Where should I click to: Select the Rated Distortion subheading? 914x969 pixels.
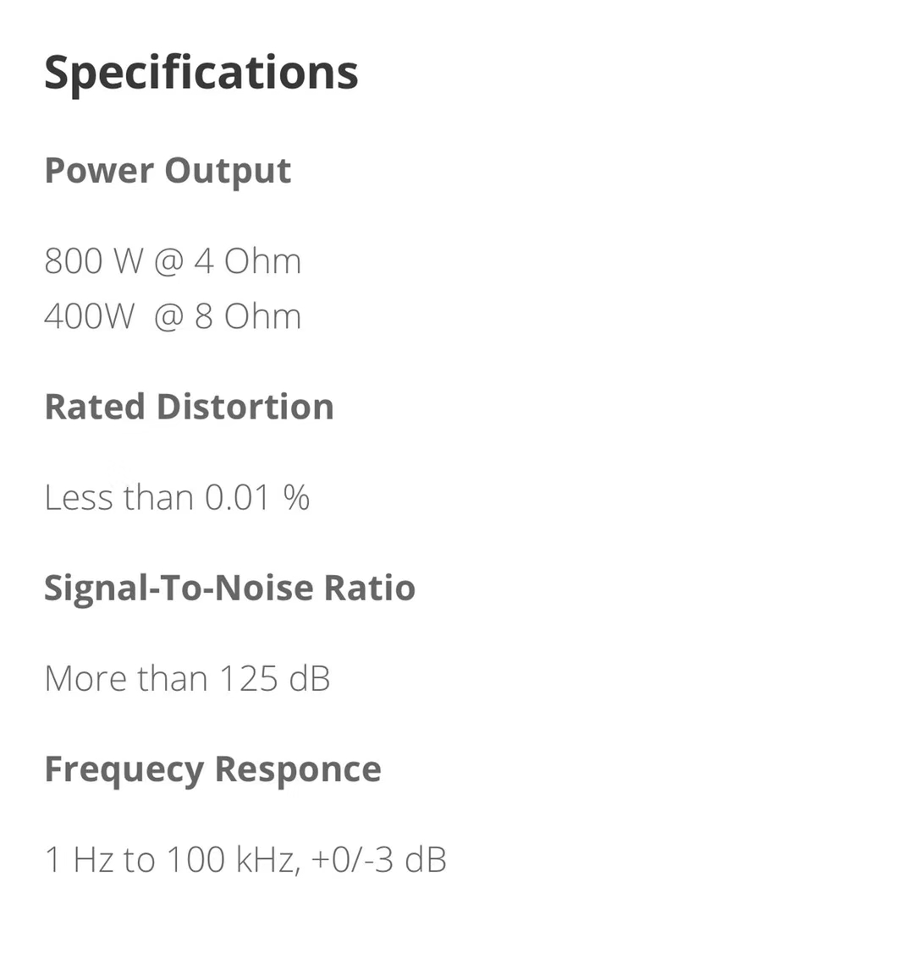(x=190, y=407)
